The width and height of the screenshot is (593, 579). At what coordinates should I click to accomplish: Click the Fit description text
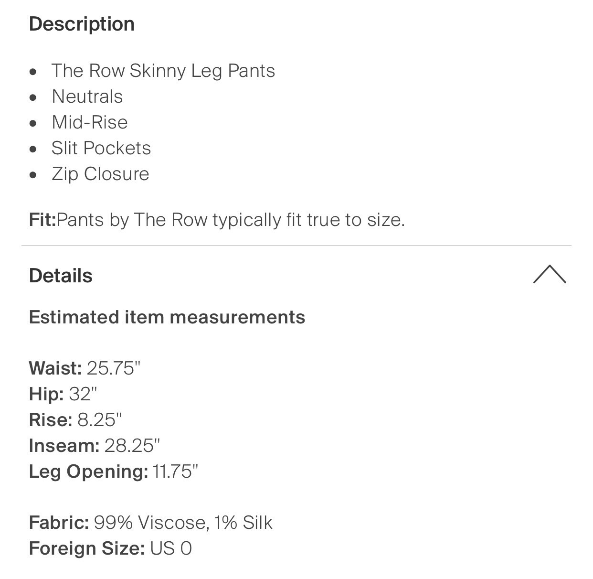pos(217,219)
